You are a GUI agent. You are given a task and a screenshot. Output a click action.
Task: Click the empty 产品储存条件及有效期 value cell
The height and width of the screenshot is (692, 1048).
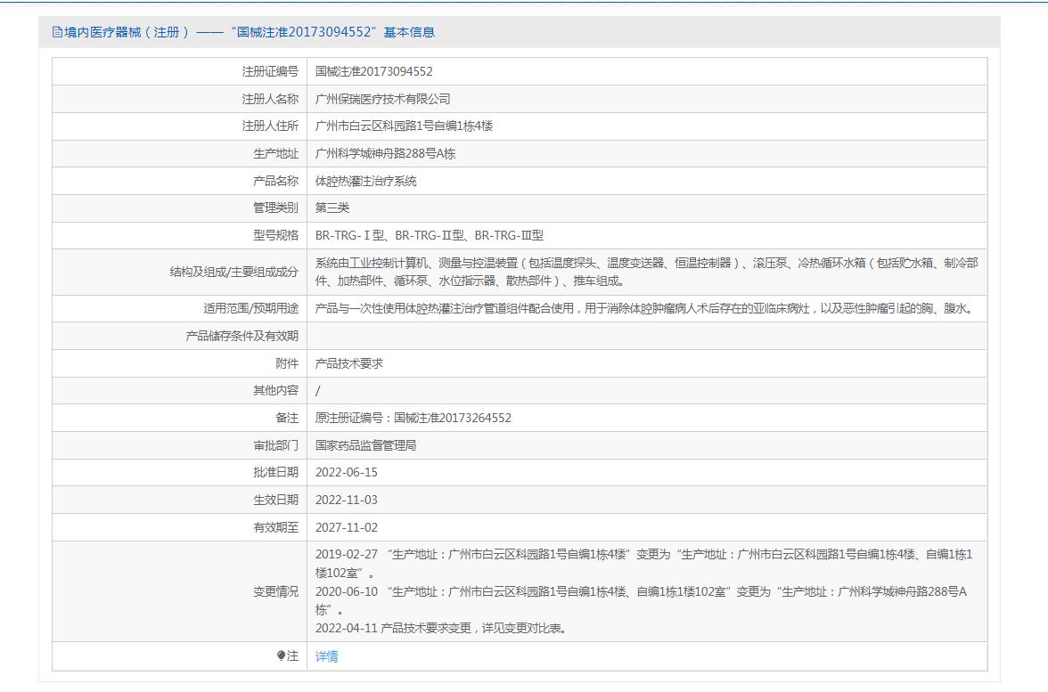pos(649,336)
